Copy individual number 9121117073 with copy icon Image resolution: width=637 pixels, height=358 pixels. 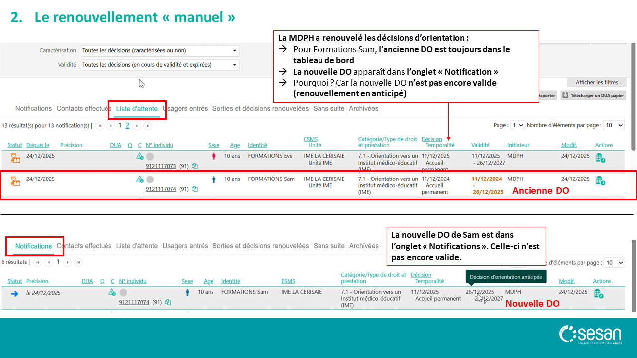[195, 166]
